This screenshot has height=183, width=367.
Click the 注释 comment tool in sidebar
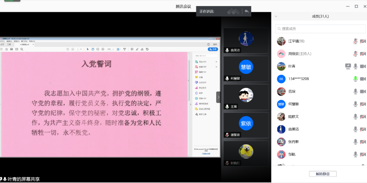pyautogui.click(x=196, y=77)
